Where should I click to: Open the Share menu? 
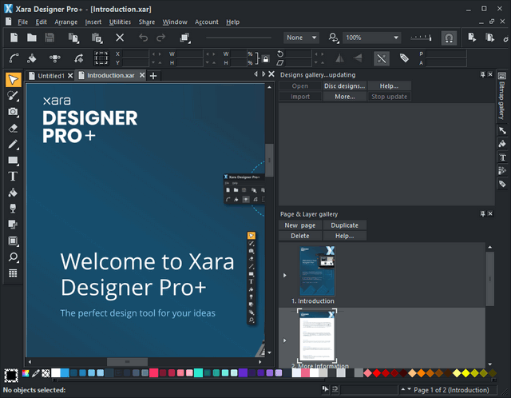coord(147,22)
